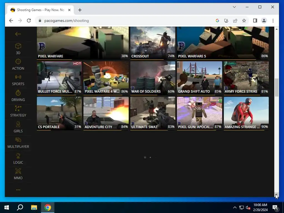The height and width of the screenshot is (213, 284).
Task: Open Windows Start menu
Action: [x=7, y=207]
